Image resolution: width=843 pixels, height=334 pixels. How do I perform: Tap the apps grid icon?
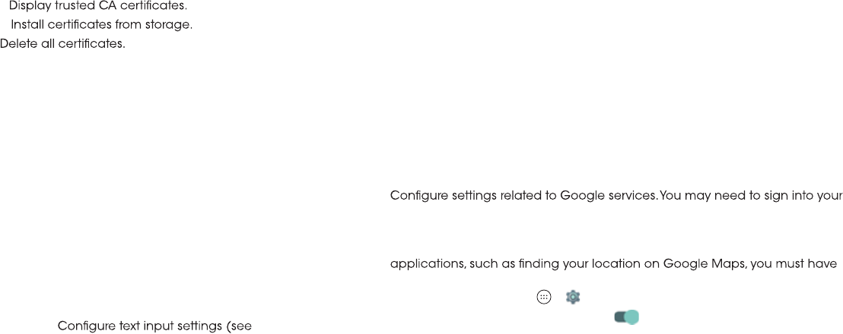tap(543, 298)
